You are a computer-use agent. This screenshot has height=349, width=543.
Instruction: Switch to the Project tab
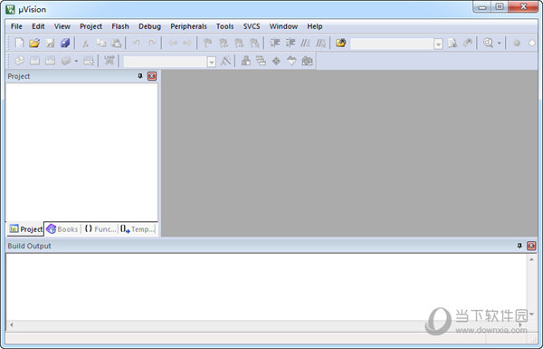pyautogui.click(x=25, y=229)
